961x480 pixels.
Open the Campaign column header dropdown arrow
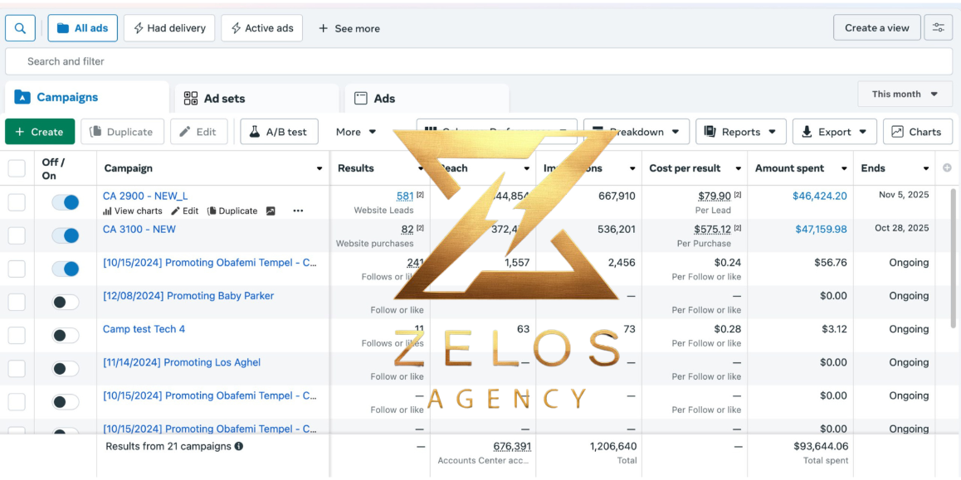(320, 168)
